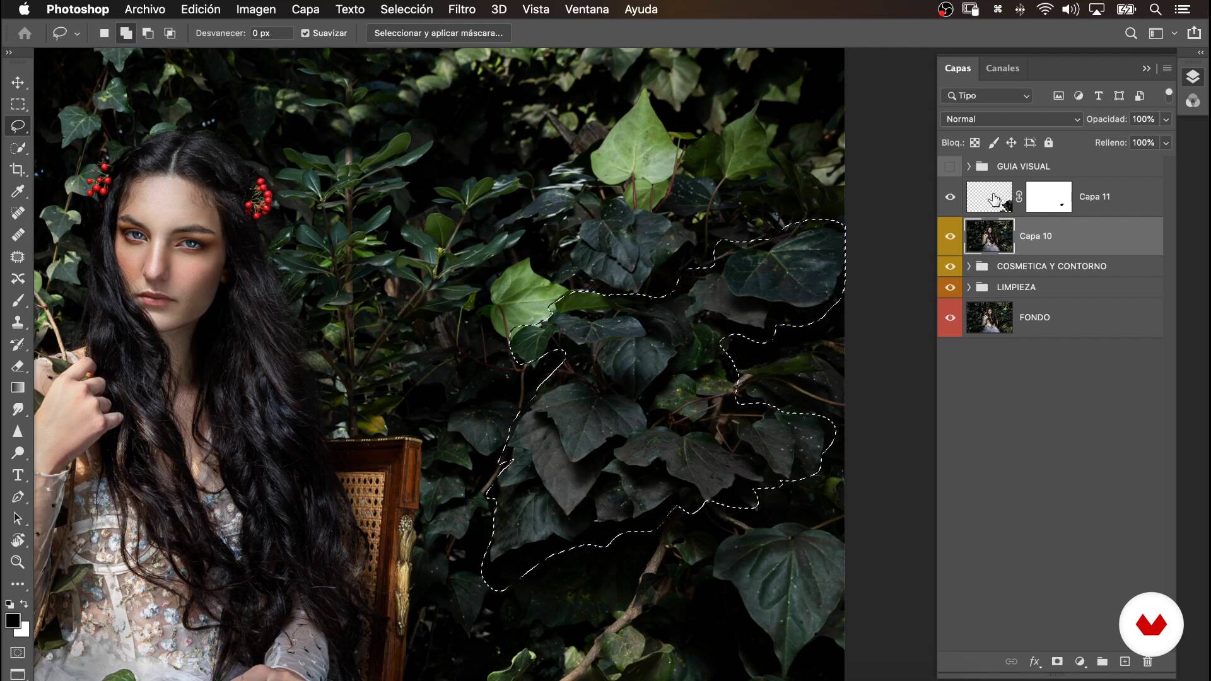This screenshot has width=1211, height=681.
Task: Hide the Capa 11 layer
Action: (950, 197)
